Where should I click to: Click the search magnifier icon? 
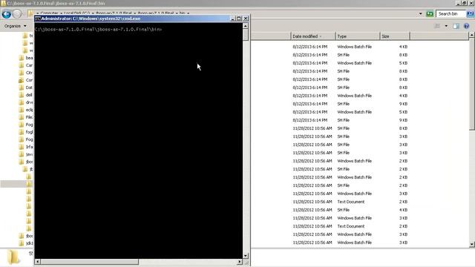pyautogui.click(x=471, y=13)
